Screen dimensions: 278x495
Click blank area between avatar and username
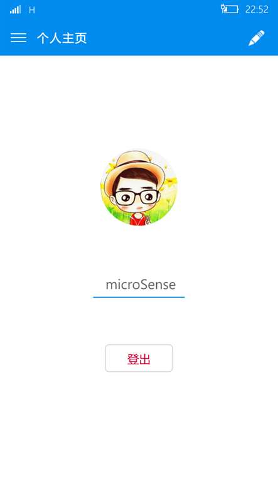(x=139, y=249)
